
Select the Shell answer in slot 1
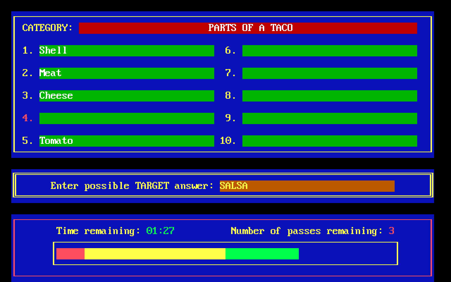(126, 50)
